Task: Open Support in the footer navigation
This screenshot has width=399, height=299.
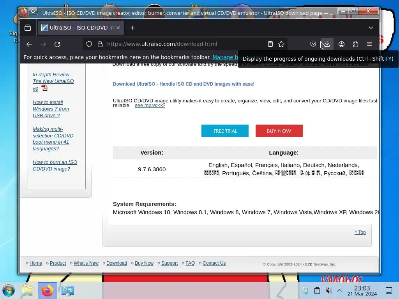Action: (x=169, y=263)
